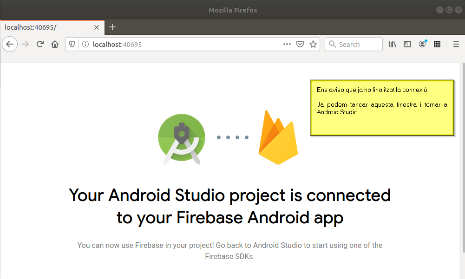Minimize the Mozilla Firefox window
This screenshot has width=465, height=279.
tap(440, 10)
